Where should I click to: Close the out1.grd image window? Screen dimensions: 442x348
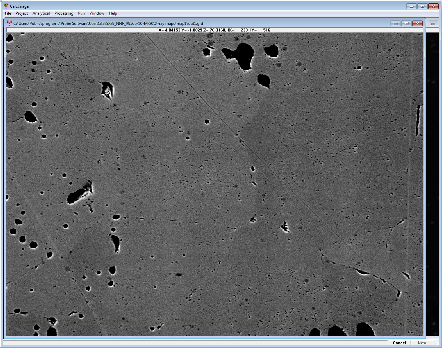tap(417, 24)
